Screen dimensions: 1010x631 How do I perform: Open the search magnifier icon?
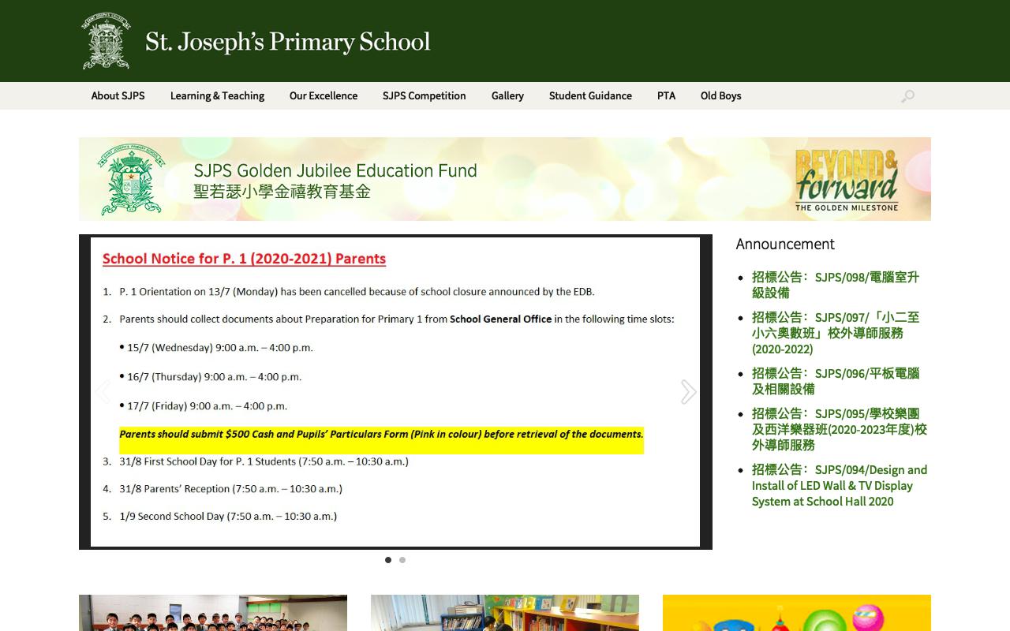coord(907,96)
